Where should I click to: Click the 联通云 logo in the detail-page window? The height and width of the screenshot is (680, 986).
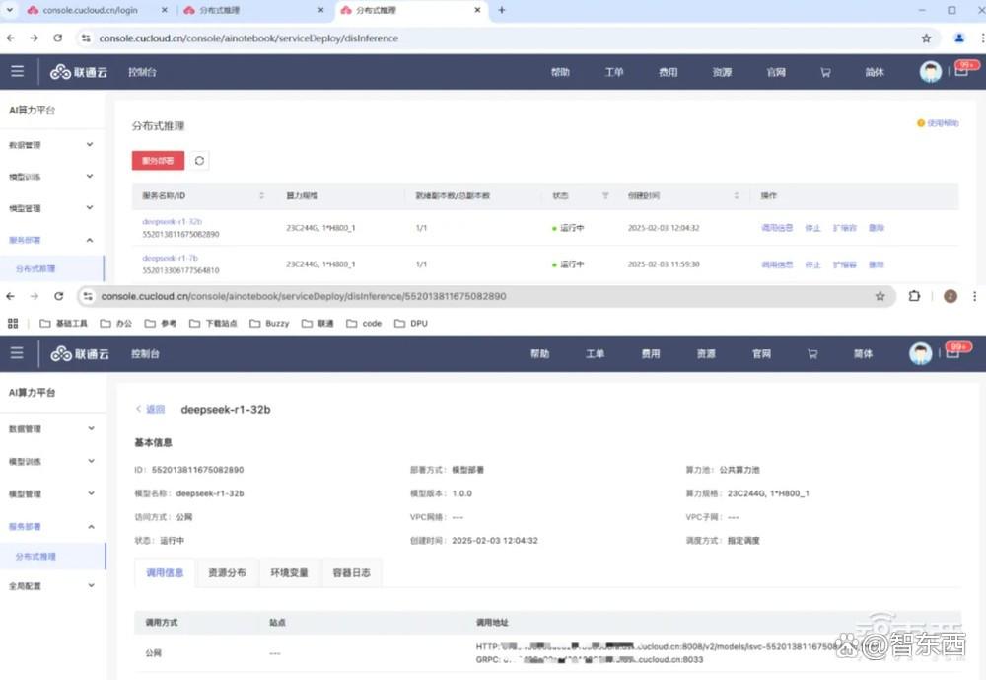tap(80, 354)
